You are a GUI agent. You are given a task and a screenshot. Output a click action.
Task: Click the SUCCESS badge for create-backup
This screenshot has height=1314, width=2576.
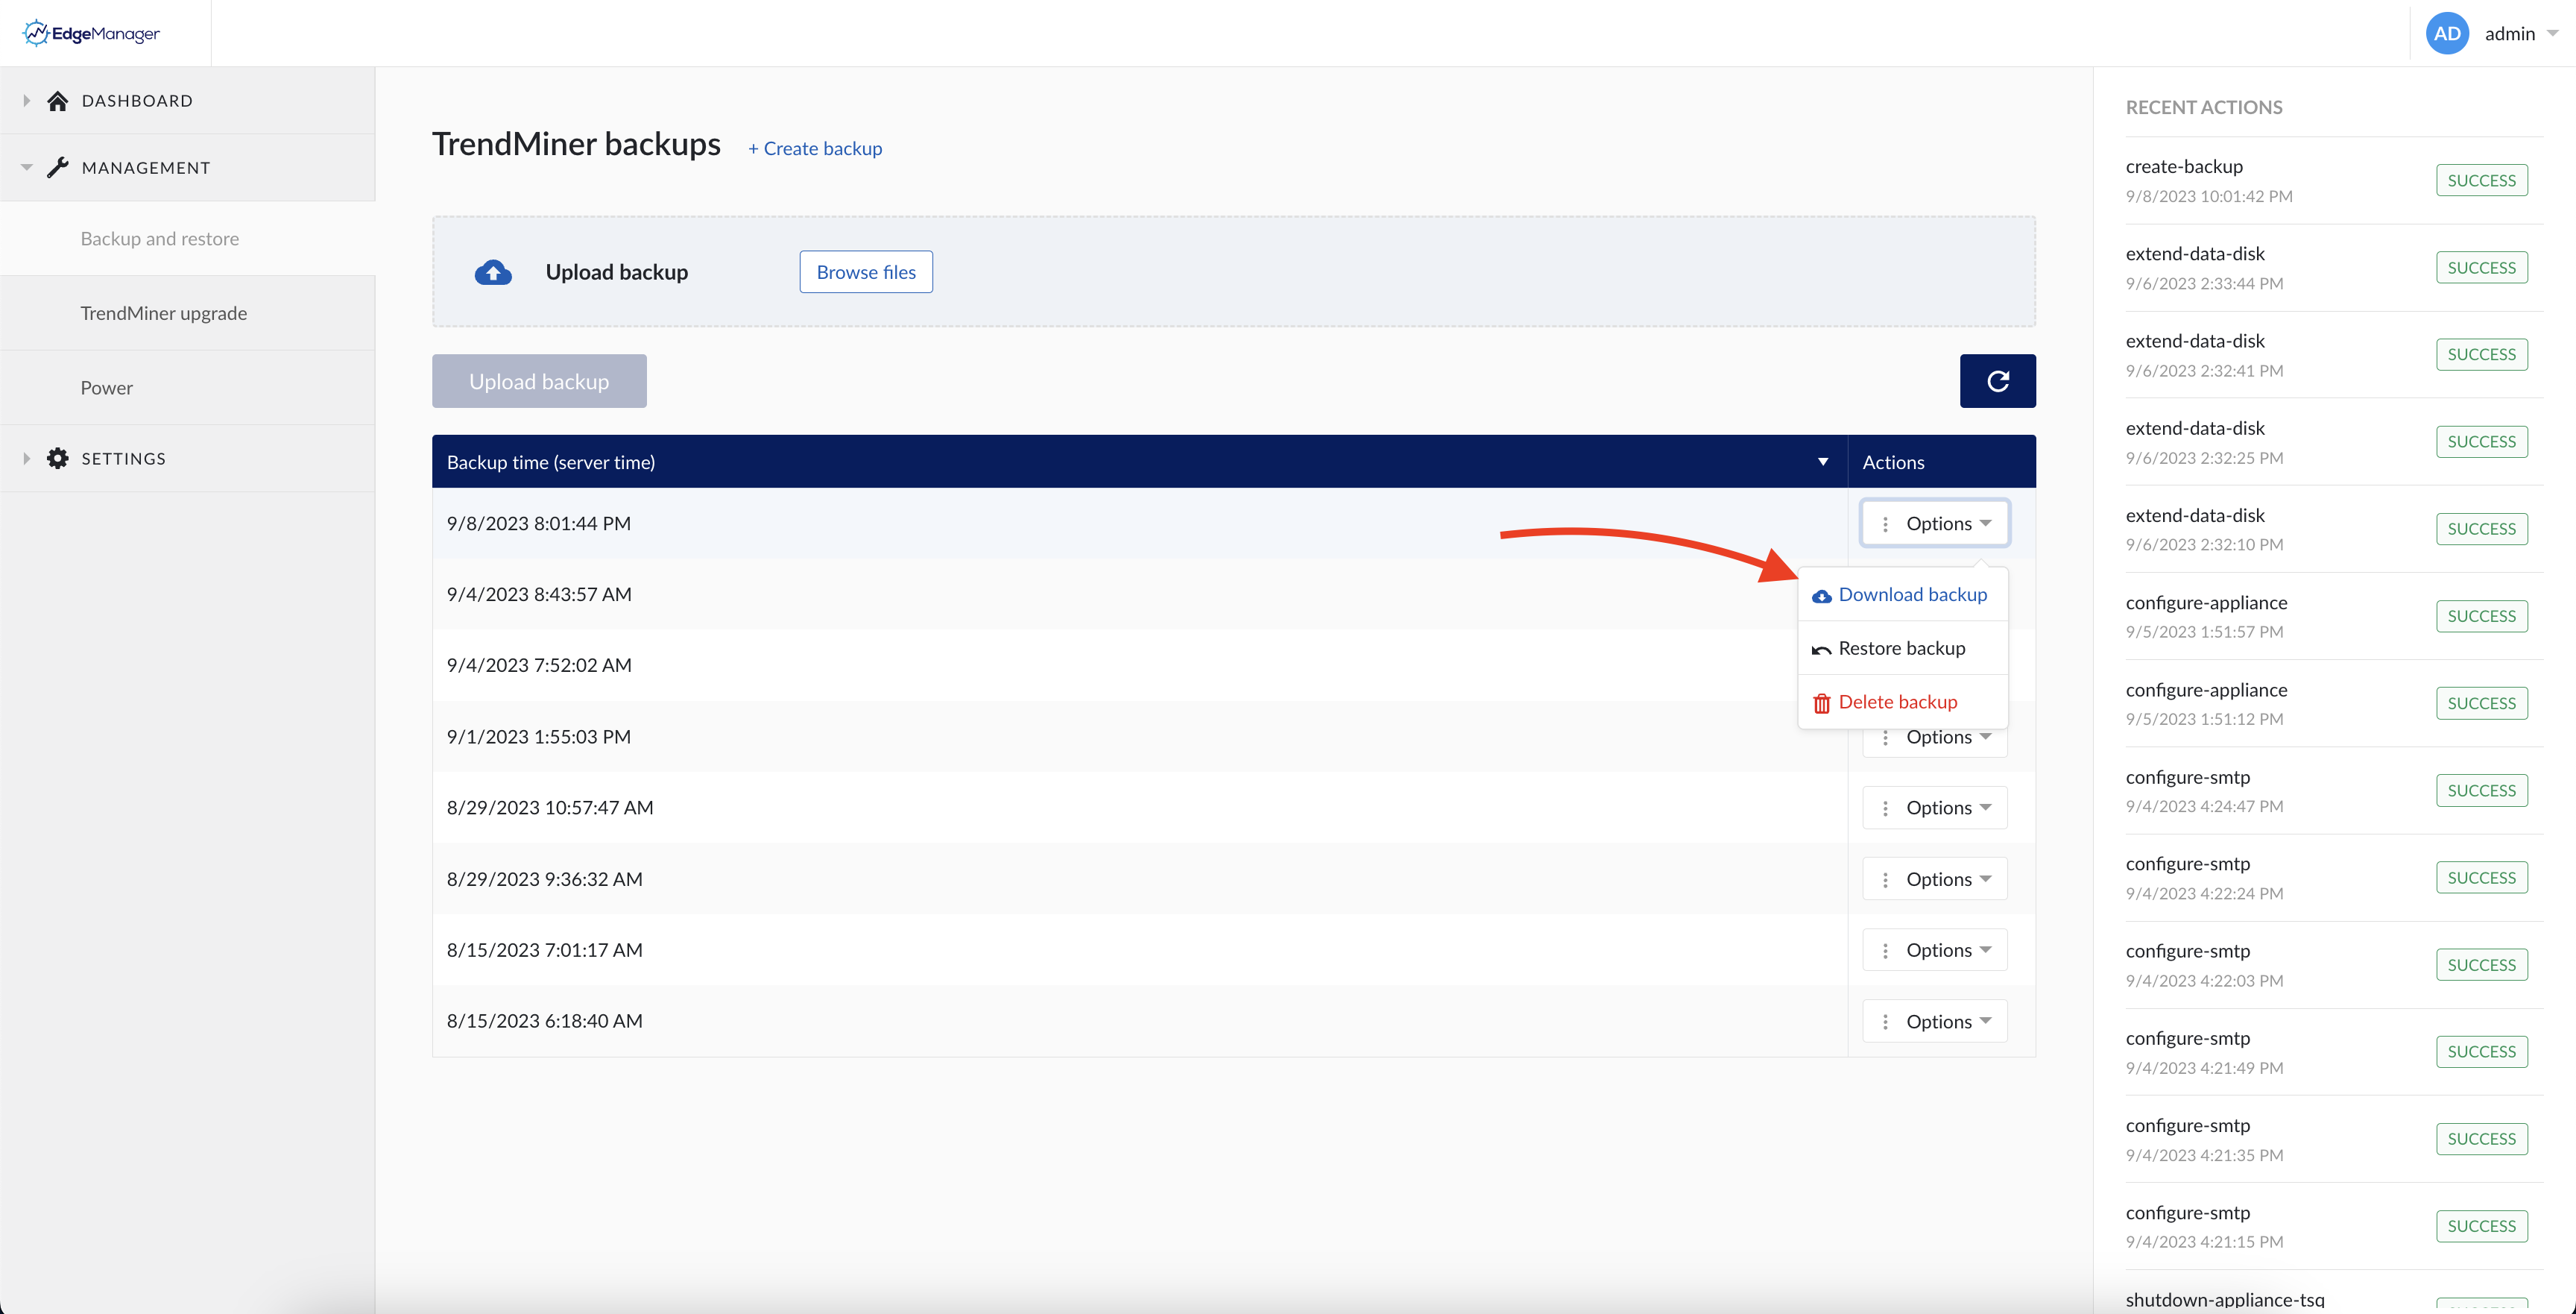2482,179
